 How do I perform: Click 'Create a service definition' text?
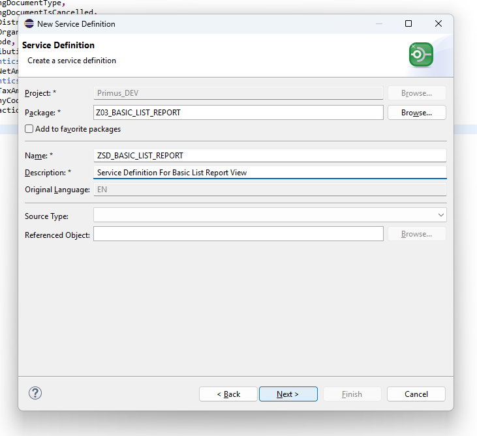72,61
